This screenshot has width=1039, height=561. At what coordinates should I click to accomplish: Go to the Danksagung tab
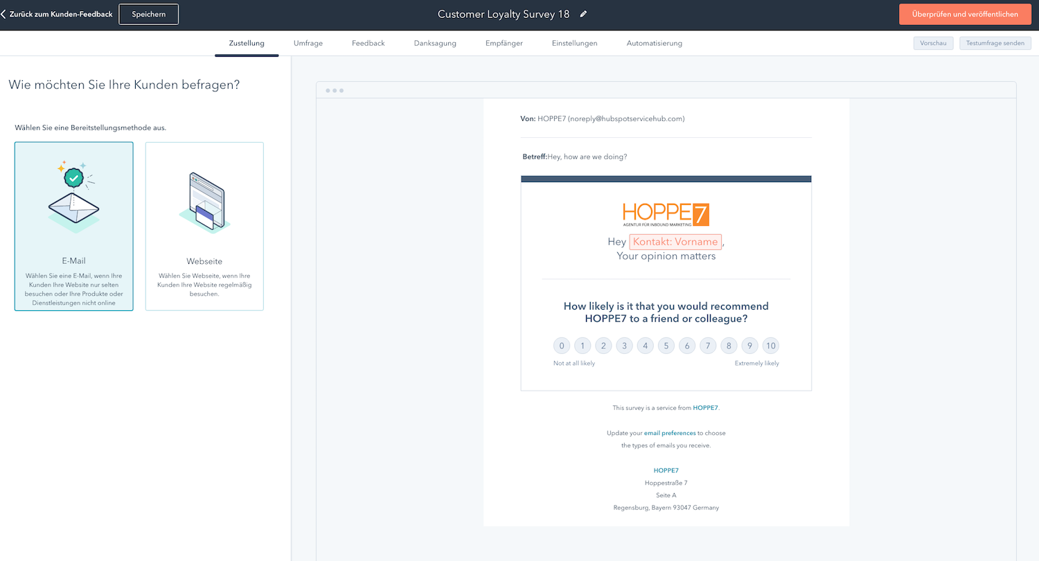point(435,43)
